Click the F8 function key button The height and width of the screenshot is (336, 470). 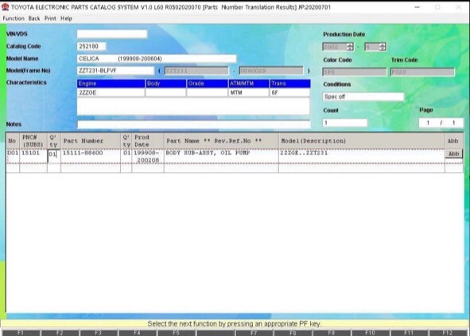(x=293, y=333)
